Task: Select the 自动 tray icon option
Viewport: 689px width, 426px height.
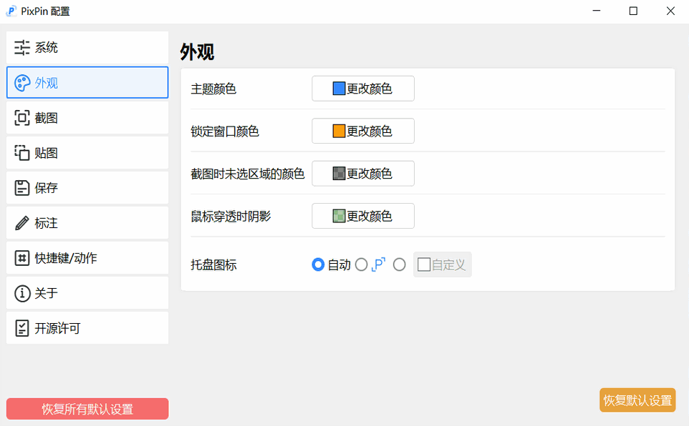Action: [x=317, y=264]
